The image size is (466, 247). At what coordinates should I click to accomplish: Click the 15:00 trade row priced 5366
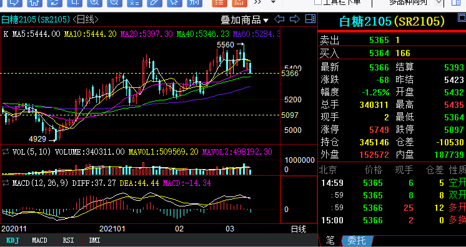(392, 220)
